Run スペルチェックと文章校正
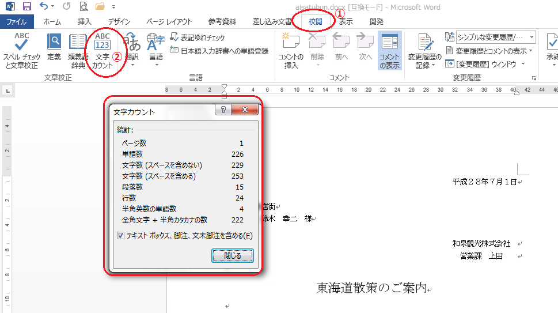This screenshot has width=558, height=313. coord(22,51)
